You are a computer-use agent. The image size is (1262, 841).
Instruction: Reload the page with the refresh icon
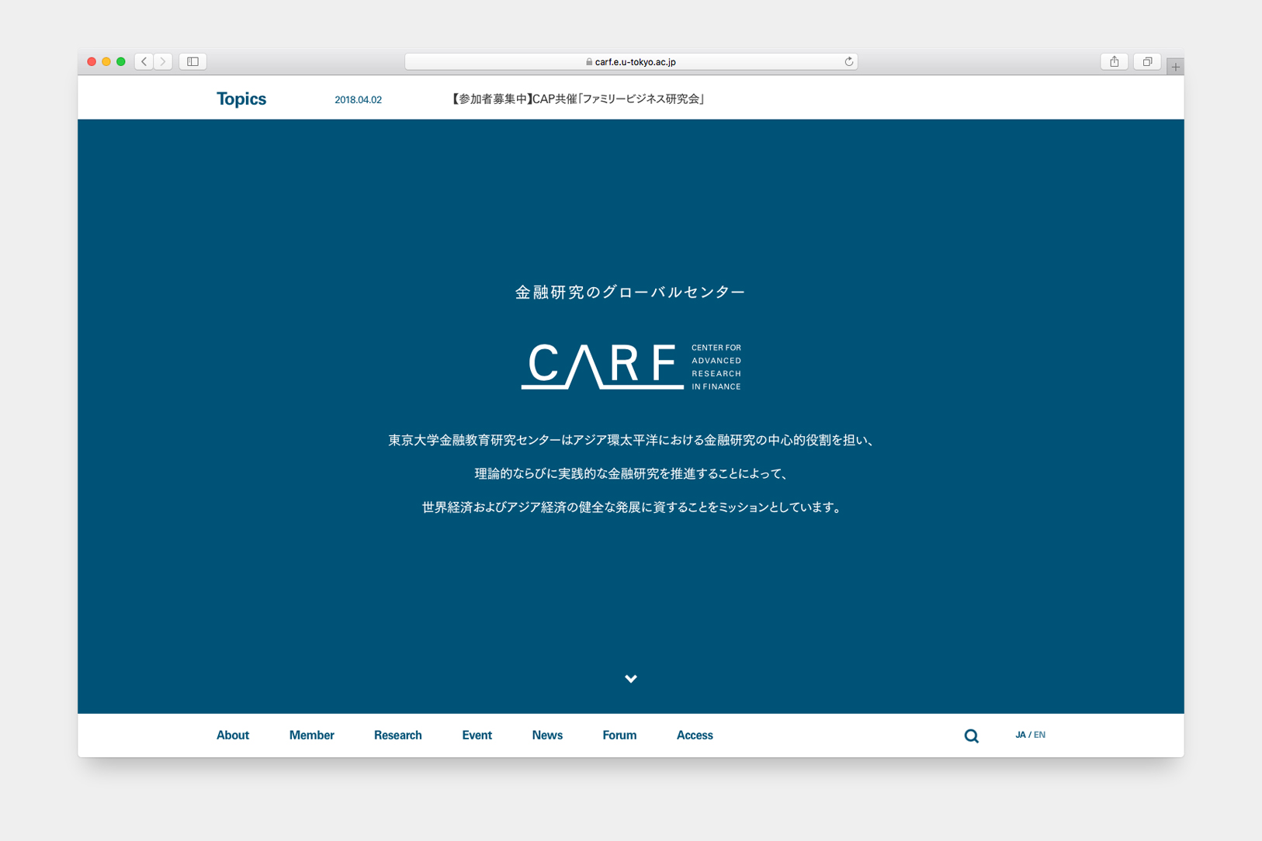point(848,61)
